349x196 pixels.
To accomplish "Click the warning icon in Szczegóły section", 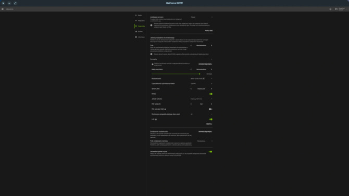I will click(x=153, y=64).
